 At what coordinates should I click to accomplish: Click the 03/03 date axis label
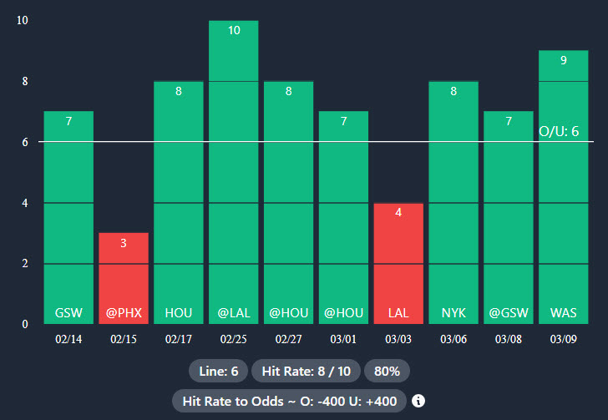coord(398,339)
